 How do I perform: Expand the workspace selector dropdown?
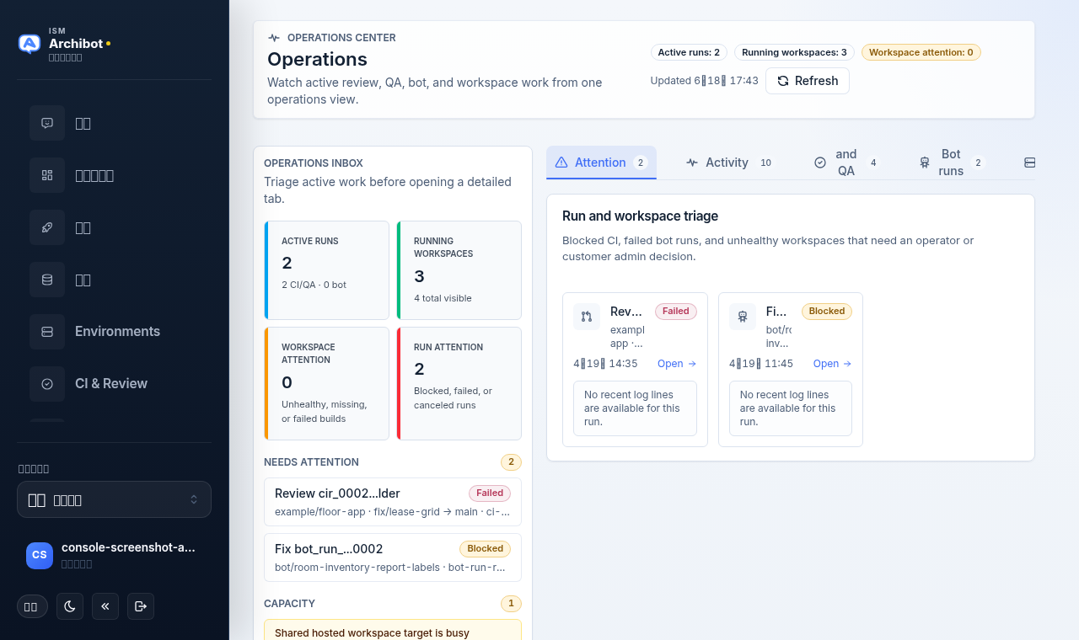coord(114,499)
